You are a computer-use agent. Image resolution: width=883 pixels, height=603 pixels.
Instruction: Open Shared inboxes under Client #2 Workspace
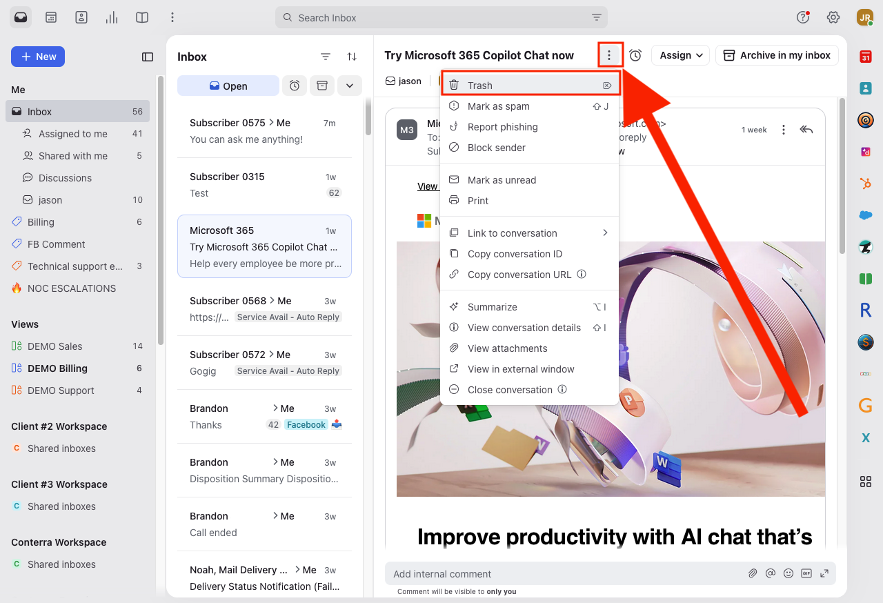click(x=77, y=448)
